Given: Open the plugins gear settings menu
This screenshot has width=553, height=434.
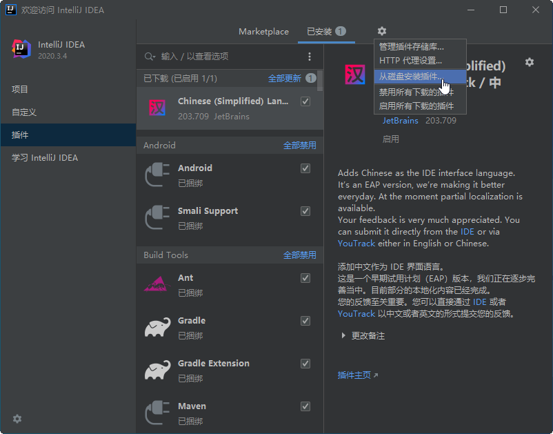Looking at the screenshot, I should [x=381, y=31].
